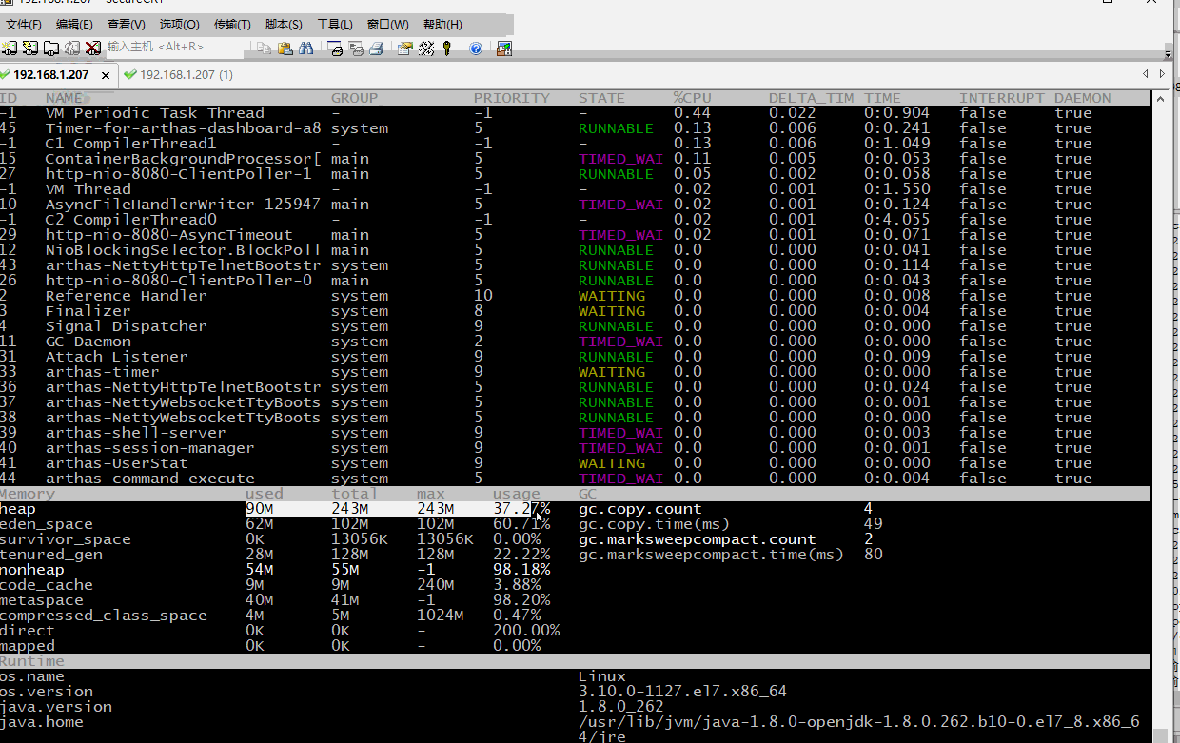This screenshot has height=743, width=1180.
Task: Open the 窗口(W) menu
Action: pyautogui.click(x=387, y=25)
